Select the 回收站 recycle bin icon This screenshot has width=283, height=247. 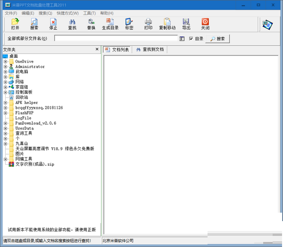click(x=11, y=97)
